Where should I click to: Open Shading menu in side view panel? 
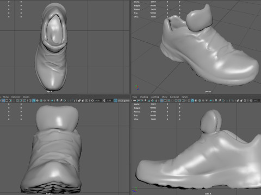(x=144, y=97)
